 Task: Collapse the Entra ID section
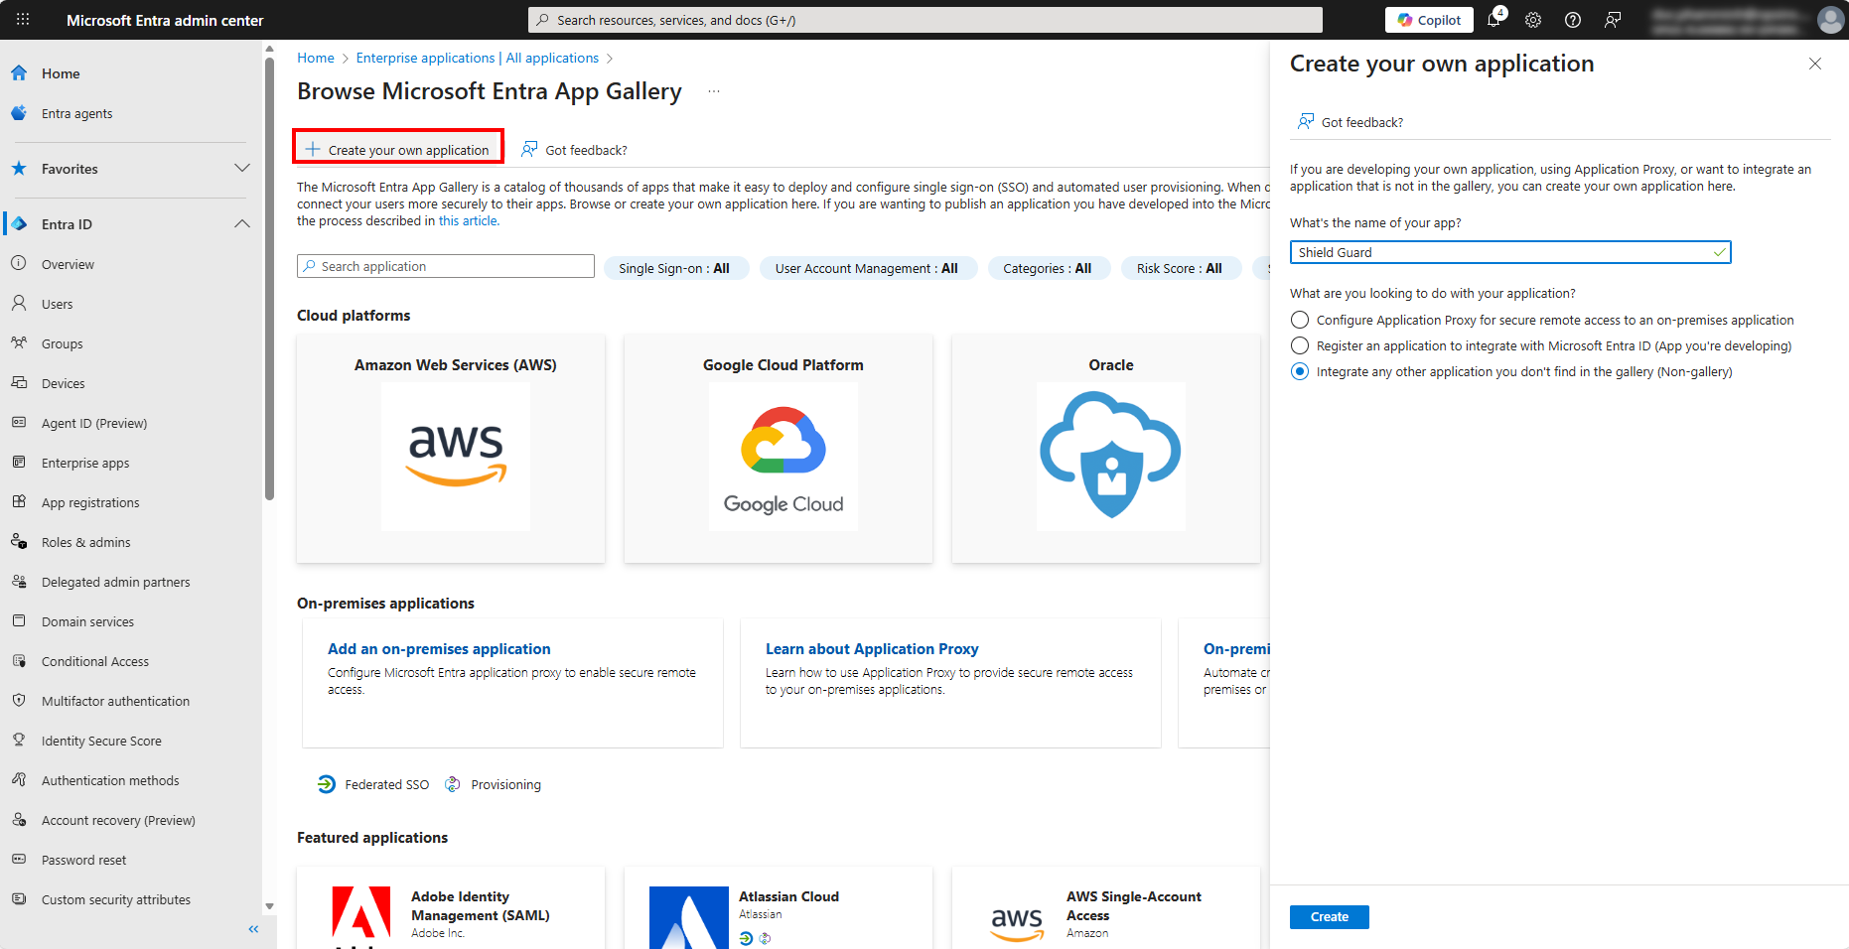(241, 224)
